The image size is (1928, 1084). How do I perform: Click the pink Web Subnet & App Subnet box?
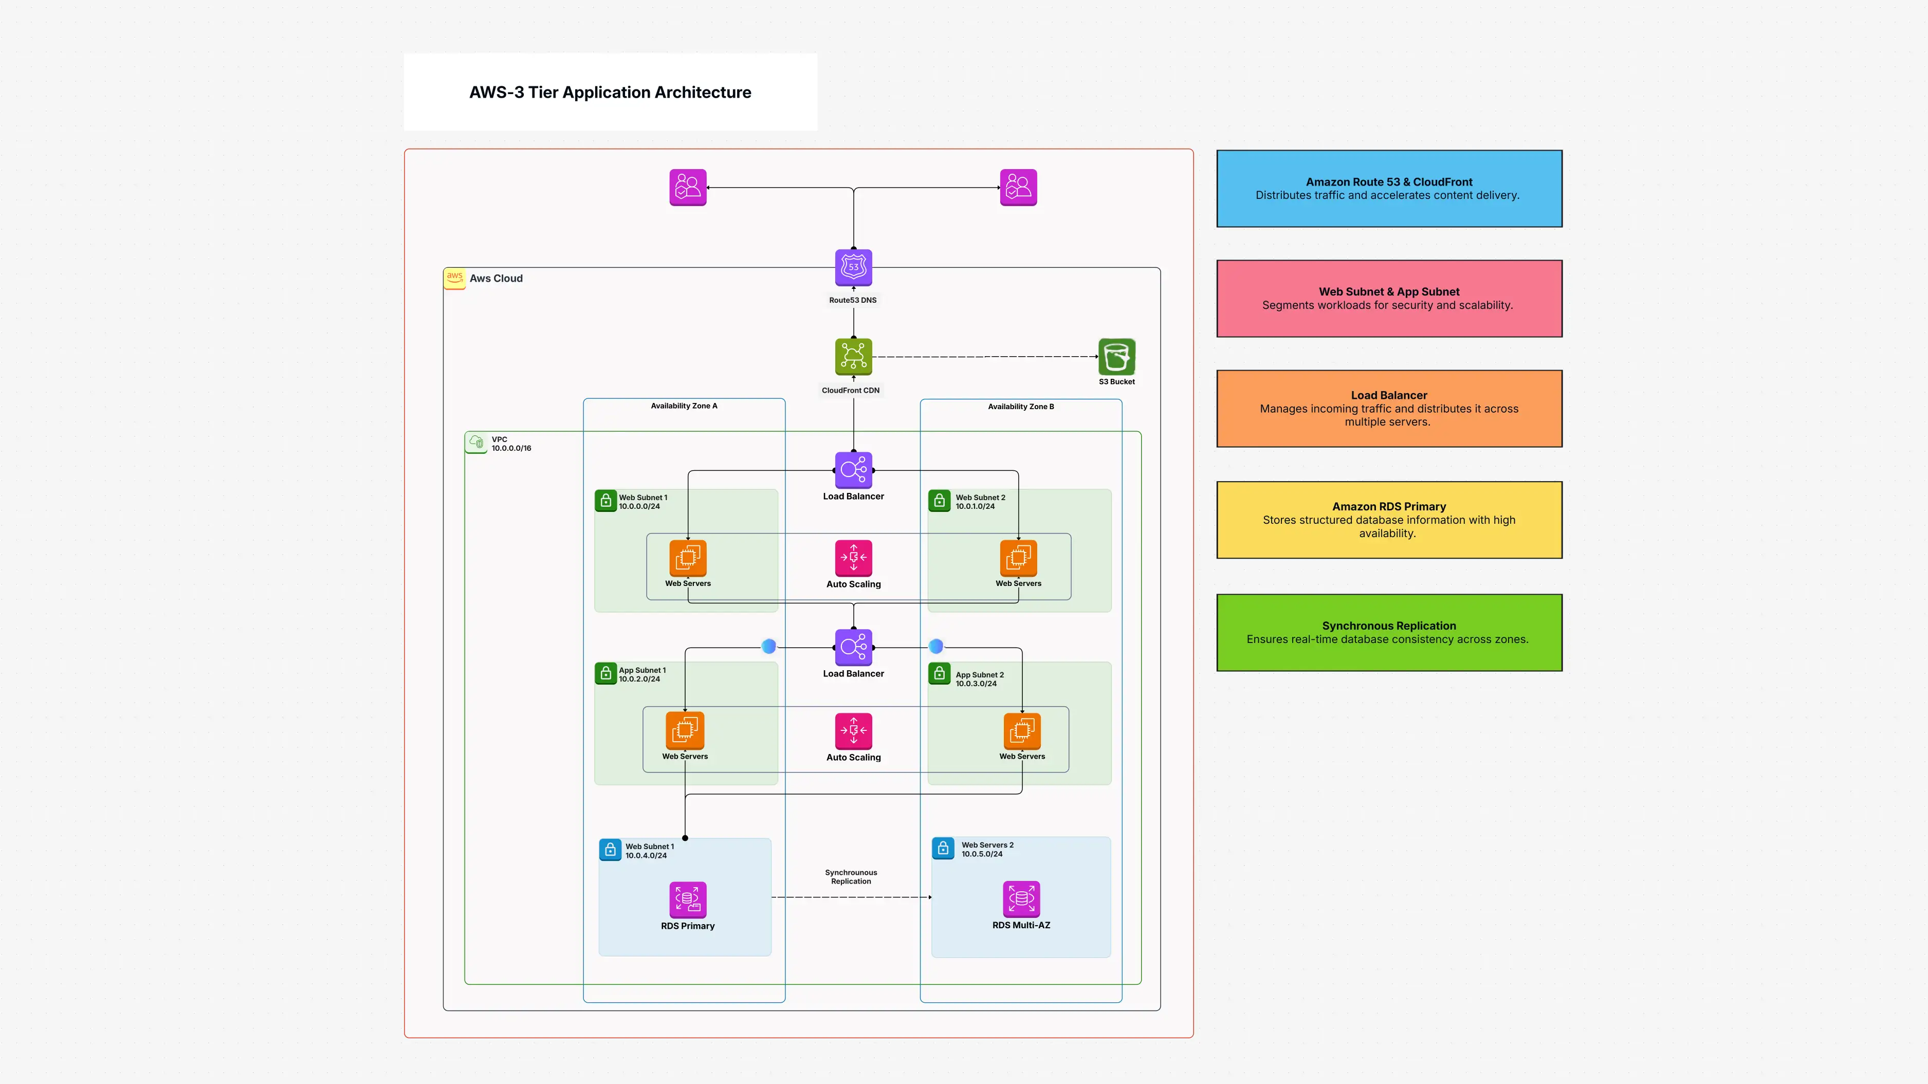1388,299
